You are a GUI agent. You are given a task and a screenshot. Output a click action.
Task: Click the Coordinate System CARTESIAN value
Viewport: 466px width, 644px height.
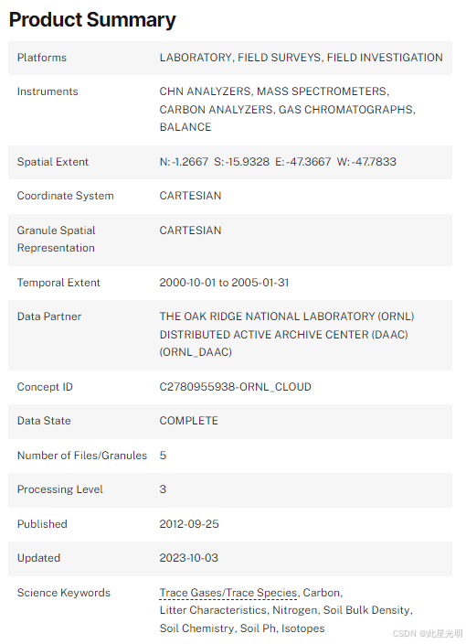(x=190, y=196)
